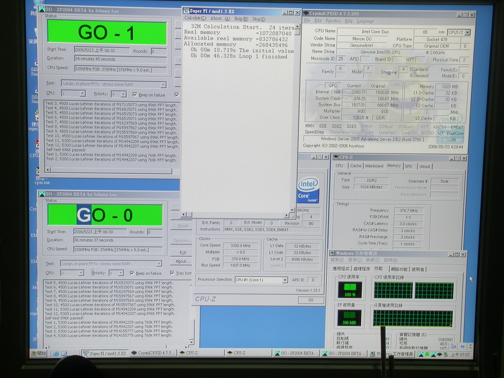The width and height of the screenshot is (504, 378).
Task: Open the Test dropdown in GO - 1 window
Action: (163, 85)
